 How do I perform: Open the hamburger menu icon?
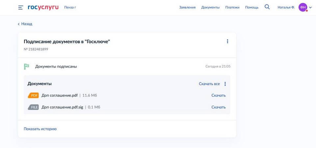pos(21,7)
